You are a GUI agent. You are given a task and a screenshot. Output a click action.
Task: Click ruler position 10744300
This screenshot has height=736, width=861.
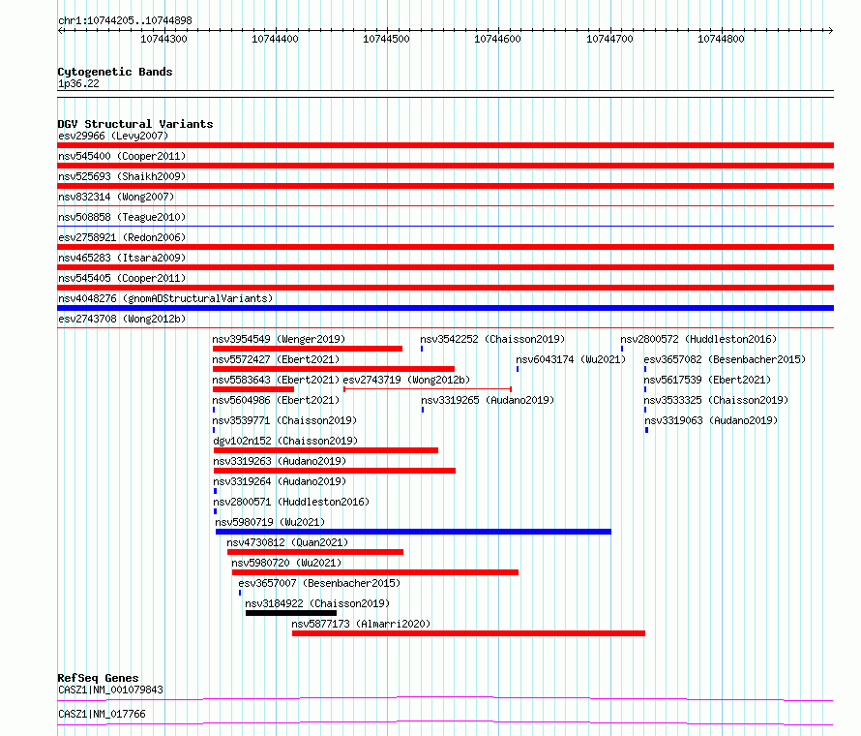point(163,39)
